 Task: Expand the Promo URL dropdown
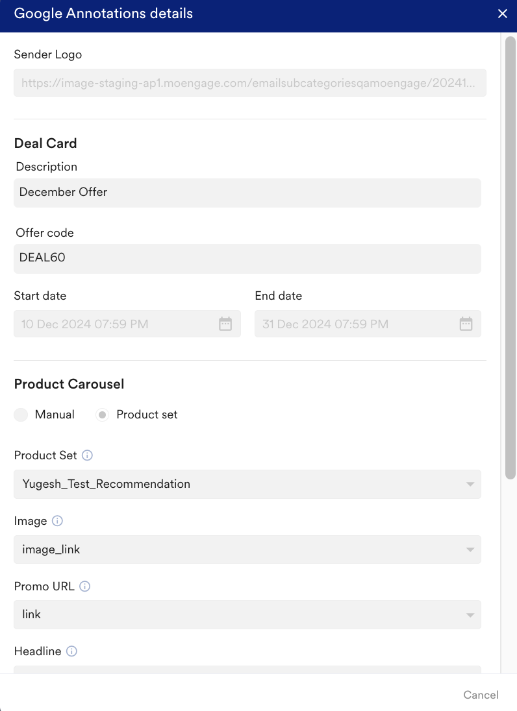click(x=247, y=614)
